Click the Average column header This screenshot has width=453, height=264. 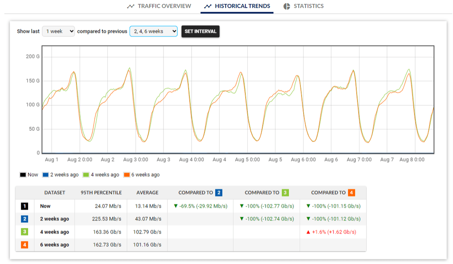(x=147, y=193)
